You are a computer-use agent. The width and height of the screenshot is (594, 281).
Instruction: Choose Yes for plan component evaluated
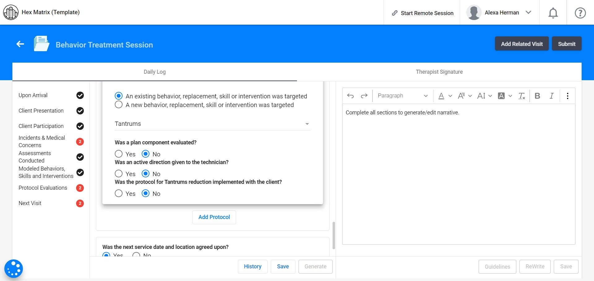pos(118,154)
